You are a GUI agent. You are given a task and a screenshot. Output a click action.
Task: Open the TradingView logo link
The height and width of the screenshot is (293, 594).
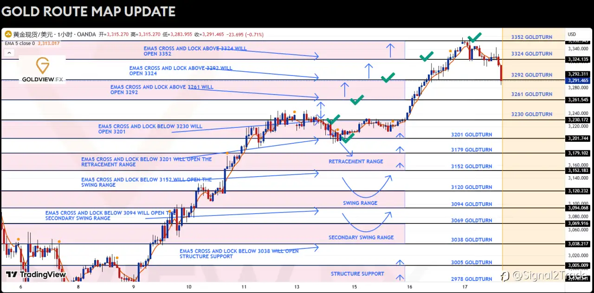pyautogui.click(x=36, y=274)
